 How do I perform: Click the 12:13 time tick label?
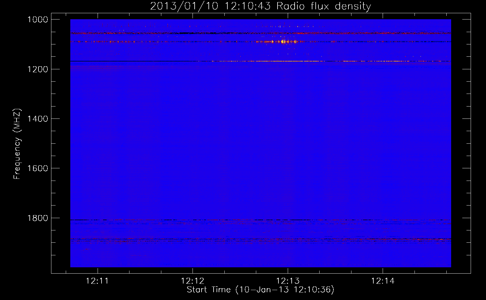click(288, 281)
